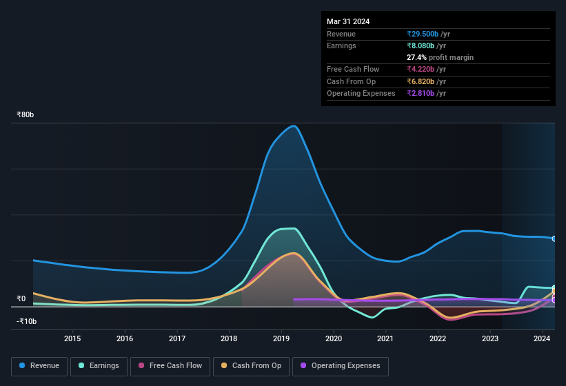Image resolution: width=566 pixels, height=386 pixels.
Task: Click the ₹29.500b revenue value
Action: 423,34
